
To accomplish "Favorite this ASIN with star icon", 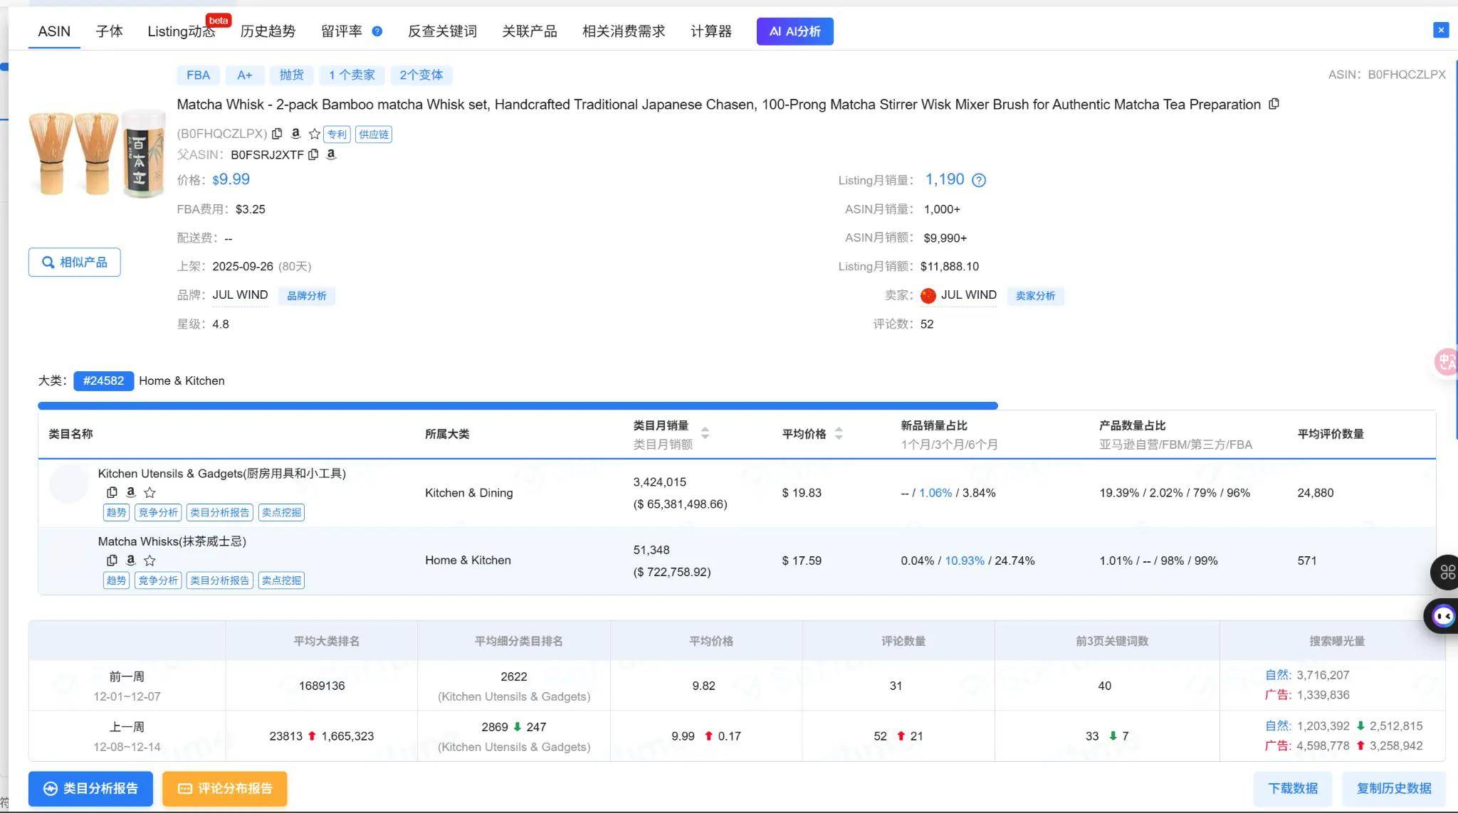I will click(x=314, y=134).
